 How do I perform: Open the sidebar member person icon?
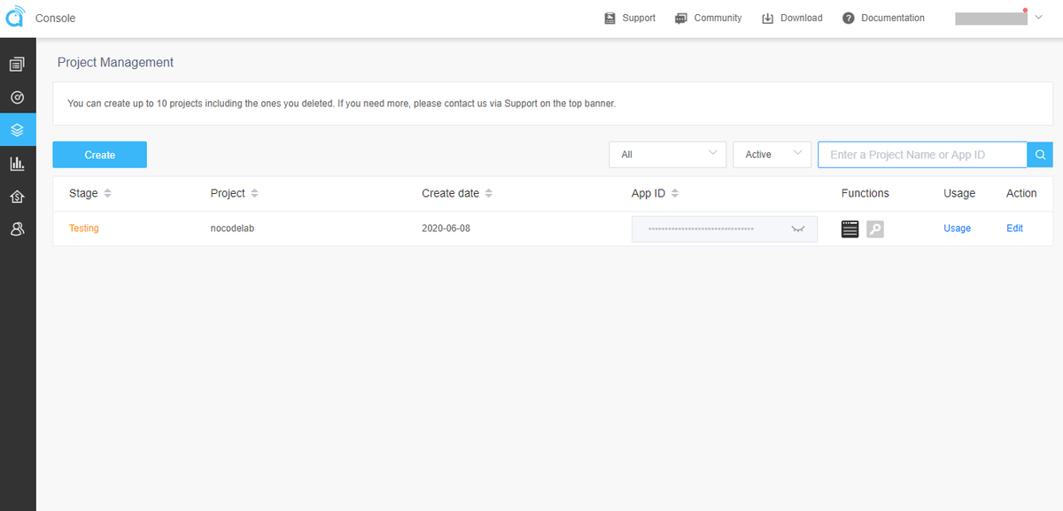pyautogui.click(x=17, y=229)
